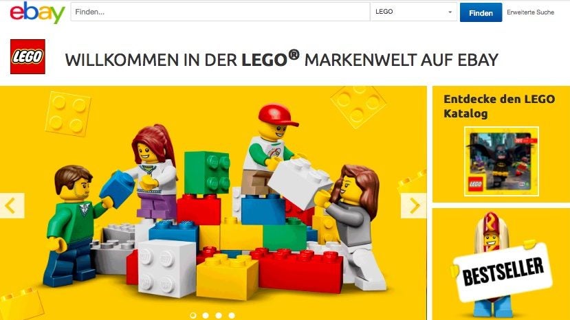Viewport: 570px width, 320px height.
Task: Click the main LEGO minifigures banner
Action: [x=213, y=203]
